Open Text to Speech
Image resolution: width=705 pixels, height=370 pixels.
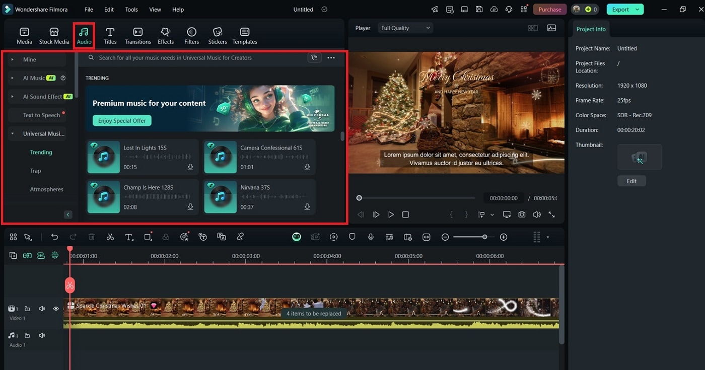[41, 115]
